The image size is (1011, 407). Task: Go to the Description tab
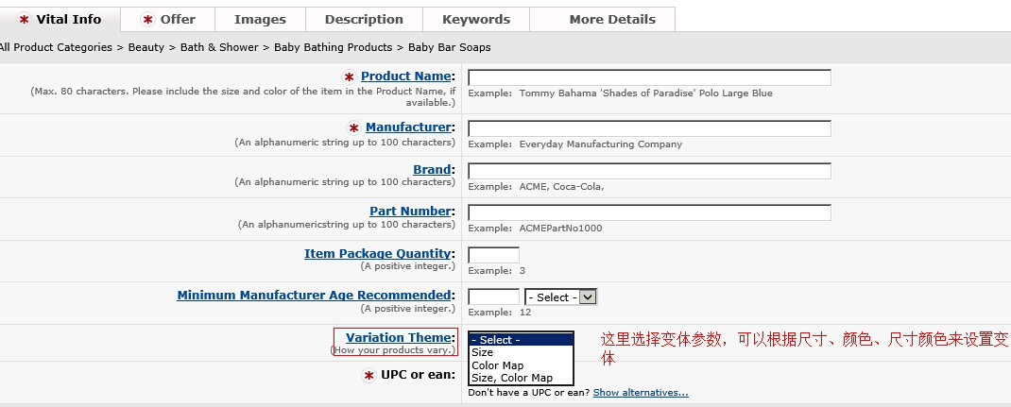(364, 19)
